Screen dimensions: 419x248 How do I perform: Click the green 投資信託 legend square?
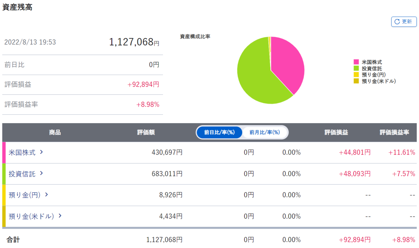356,68
